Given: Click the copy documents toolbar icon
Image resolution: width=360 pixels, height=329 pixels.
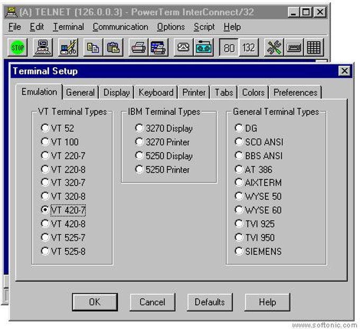Looking at the screenshot, I should 93,48.
